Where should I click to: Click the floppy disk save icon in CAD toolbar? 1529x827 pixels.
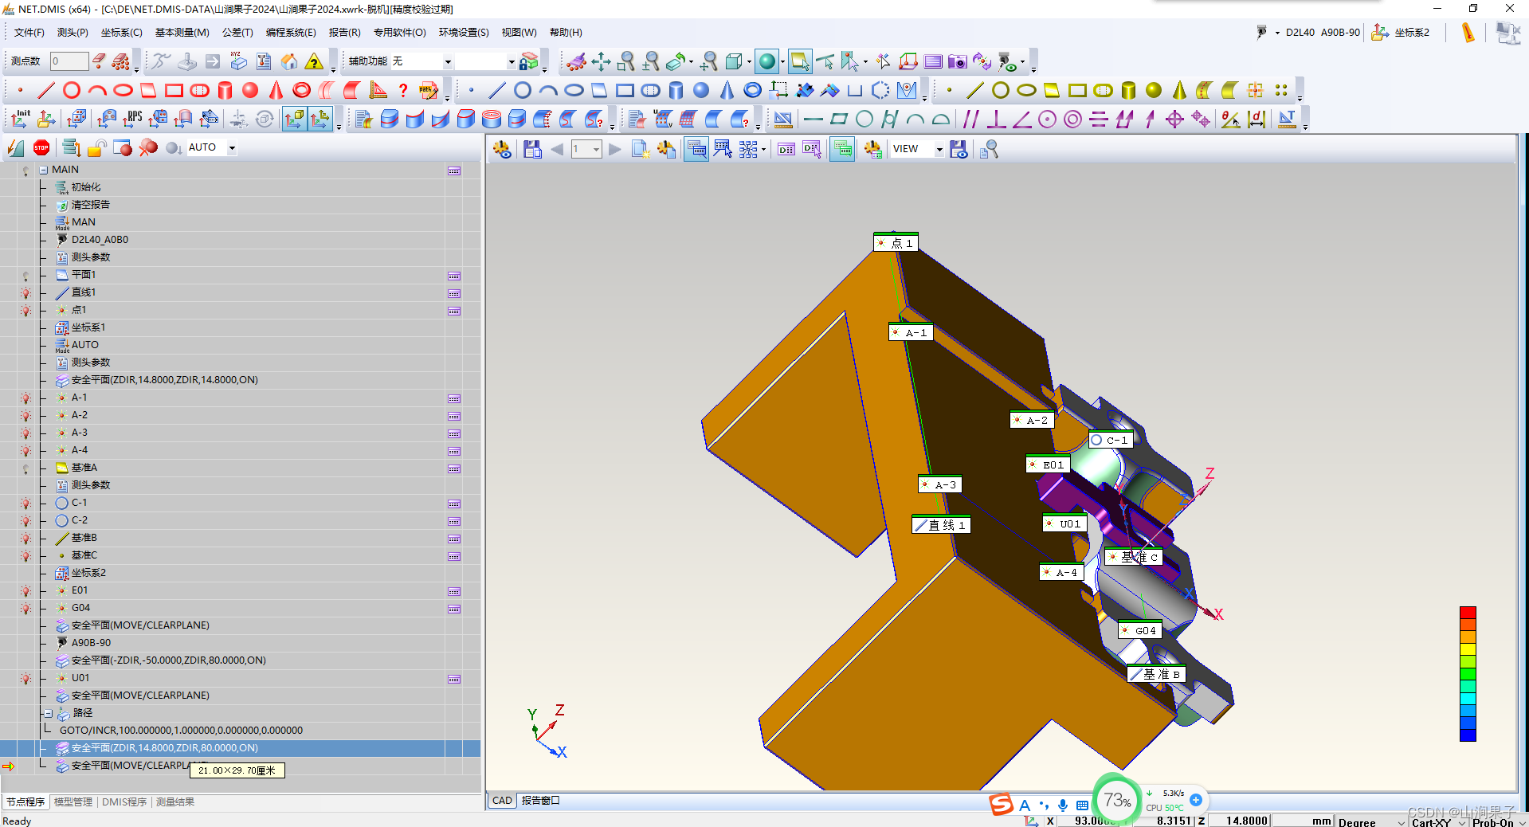pyautogui.click(x=532, y=149)
